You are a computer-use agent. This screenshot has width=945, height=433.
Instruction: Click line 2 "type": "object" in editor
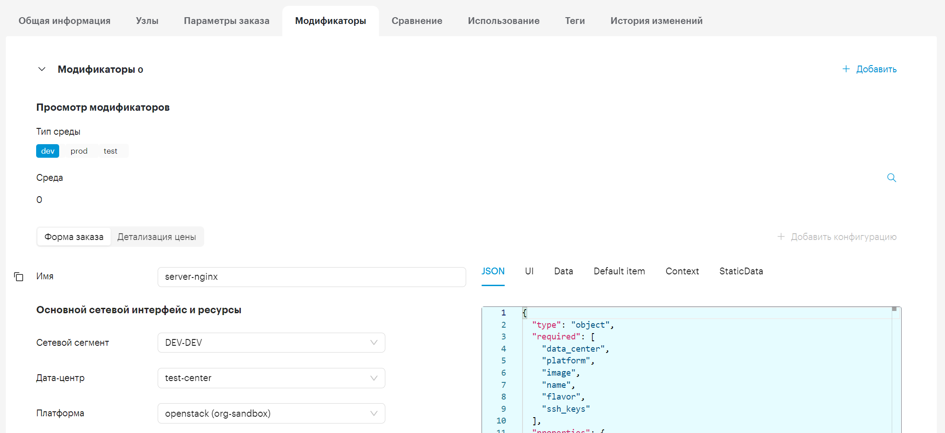pos(573,325)
